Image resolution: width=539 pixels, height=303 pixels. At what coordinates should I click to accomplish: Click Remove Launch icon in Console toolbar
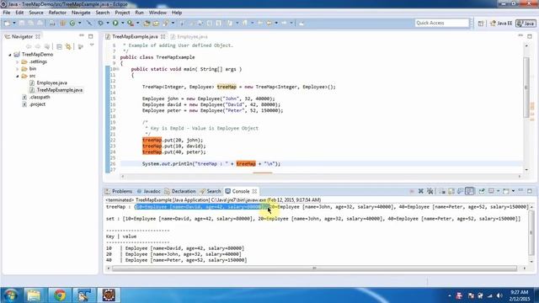[x=421, y=191]
